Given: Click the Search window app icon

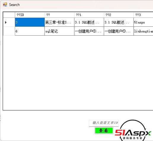Looking at the screenshot, I should tap(5, 5).
